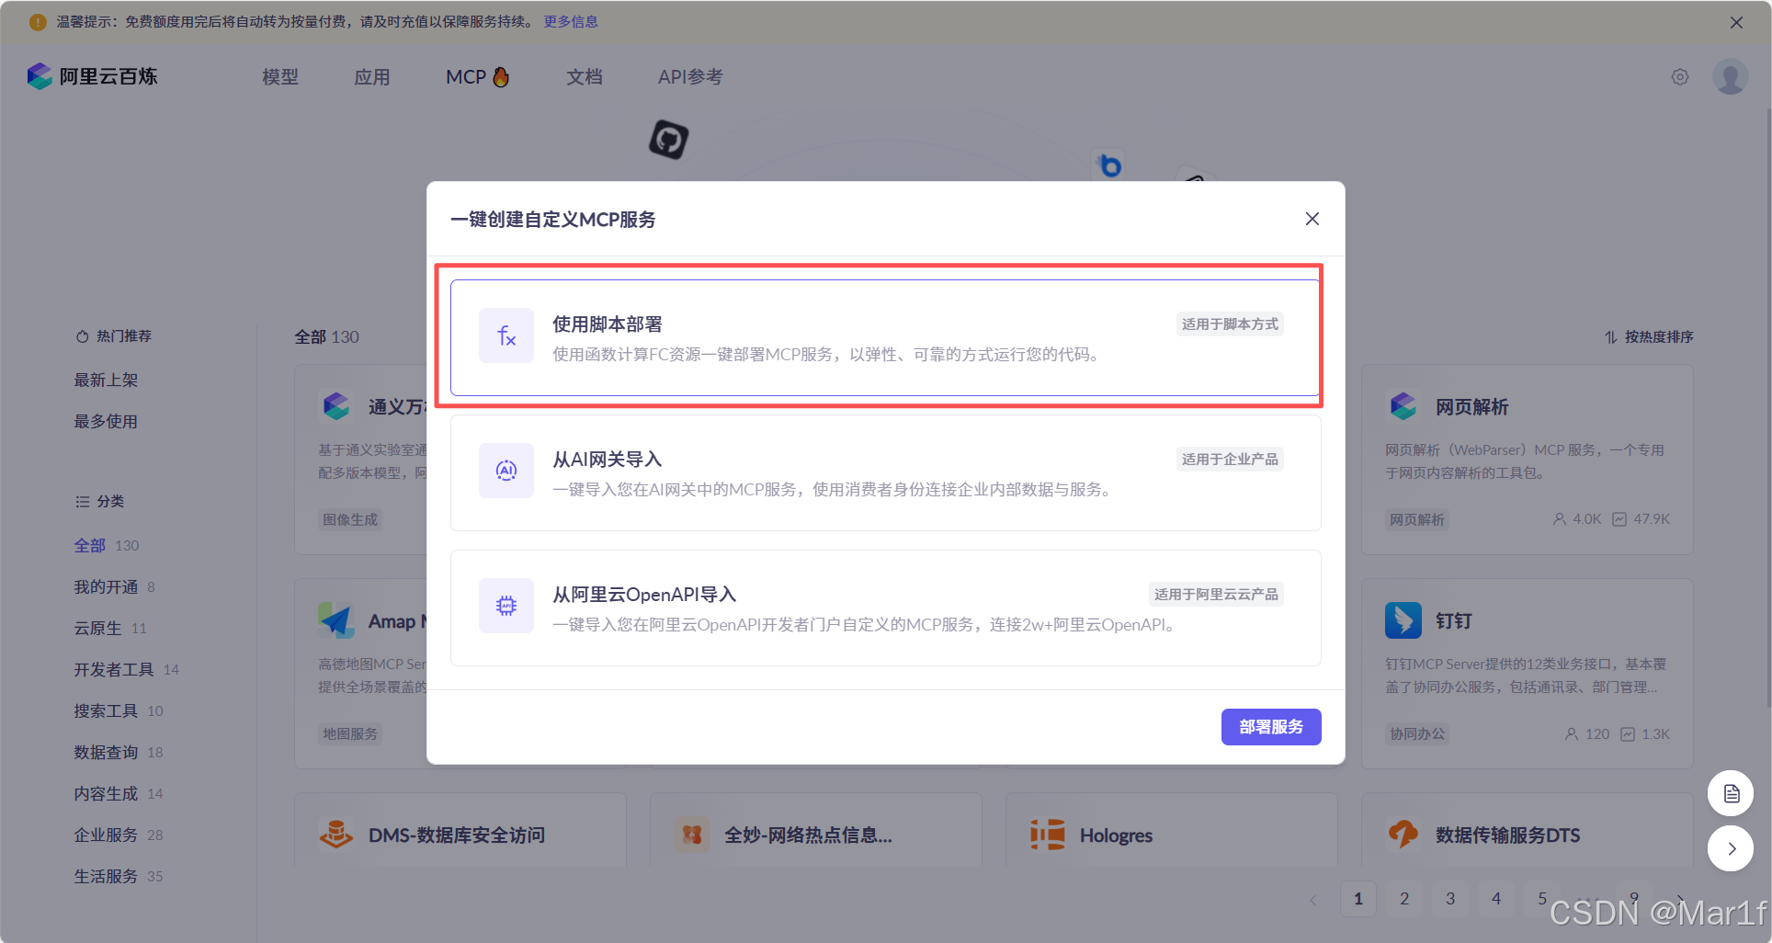Select the 从阿里云OpenAPI导入 option
1772x943 pixels.
(885, 608)
